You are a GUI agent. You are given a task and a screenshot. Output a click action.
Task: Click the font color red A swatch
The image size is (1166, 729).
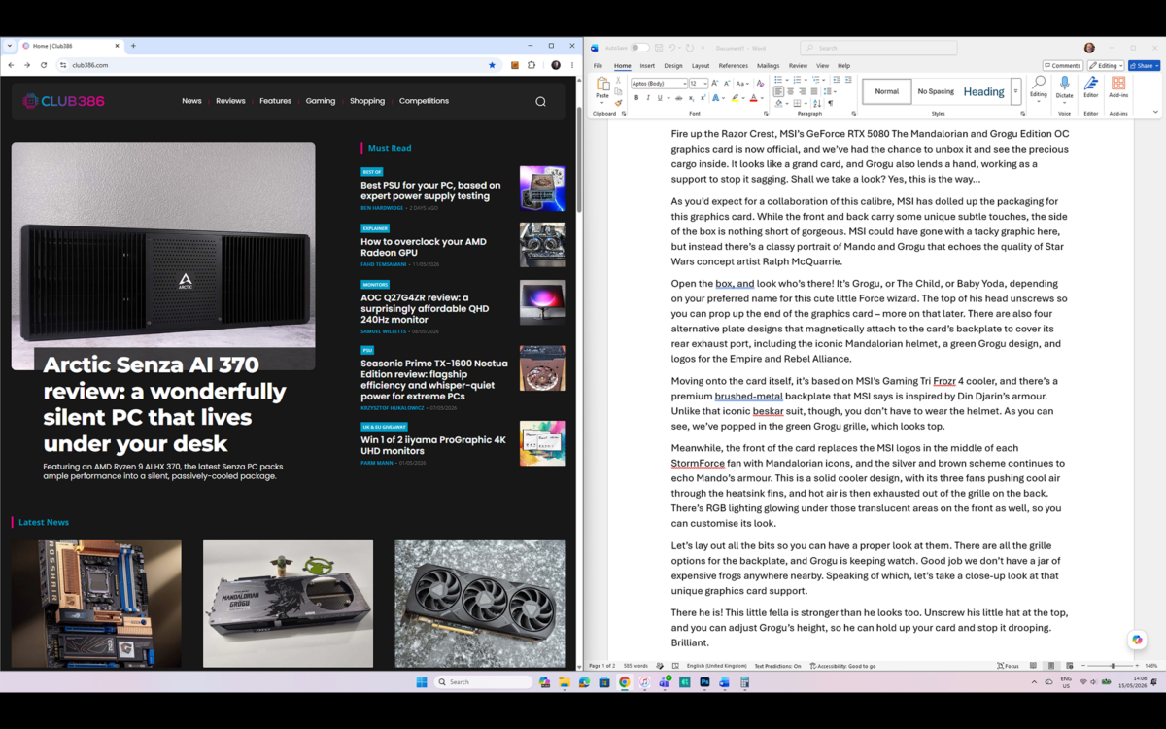(753, 98)
